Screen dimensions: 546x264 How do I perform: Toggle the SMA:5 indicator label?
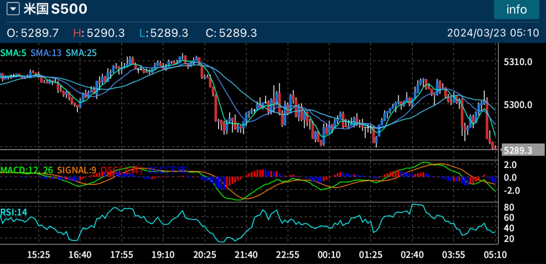point(13,53)
